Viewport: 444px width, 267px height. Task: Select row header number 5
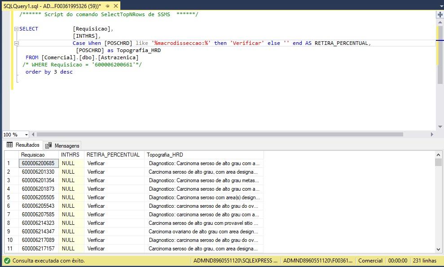pyautogui.click(x=12, y=197)
